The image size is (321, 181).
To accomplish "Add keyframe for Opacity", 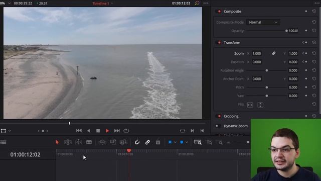I will (x=306, y=31).
